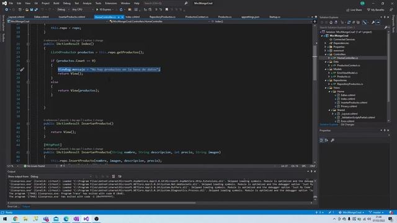Open the Debug configuration dropdown
397x223 pixels.
[x=63, y=10]
